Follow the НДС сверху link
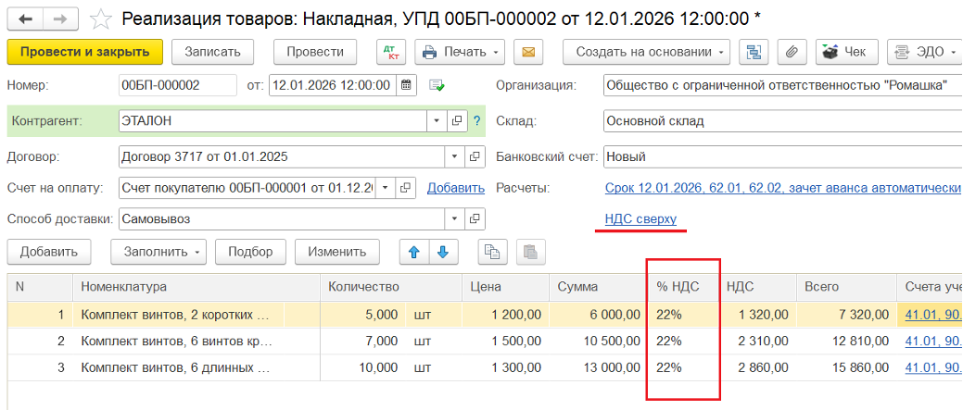 point(640,219)
